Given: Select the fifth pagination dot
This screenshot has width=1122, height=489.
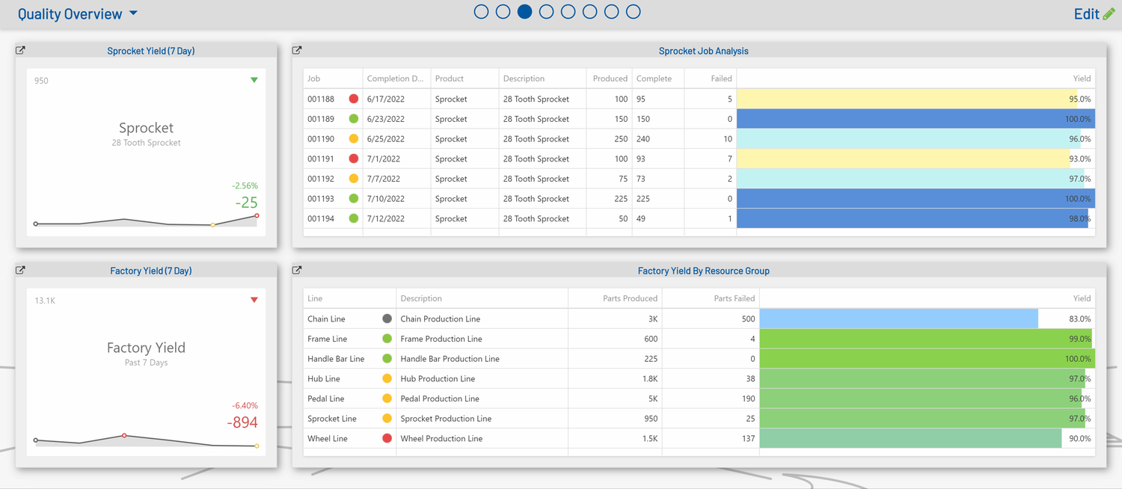Looking at the screenshot, I should tap(568, 11).
